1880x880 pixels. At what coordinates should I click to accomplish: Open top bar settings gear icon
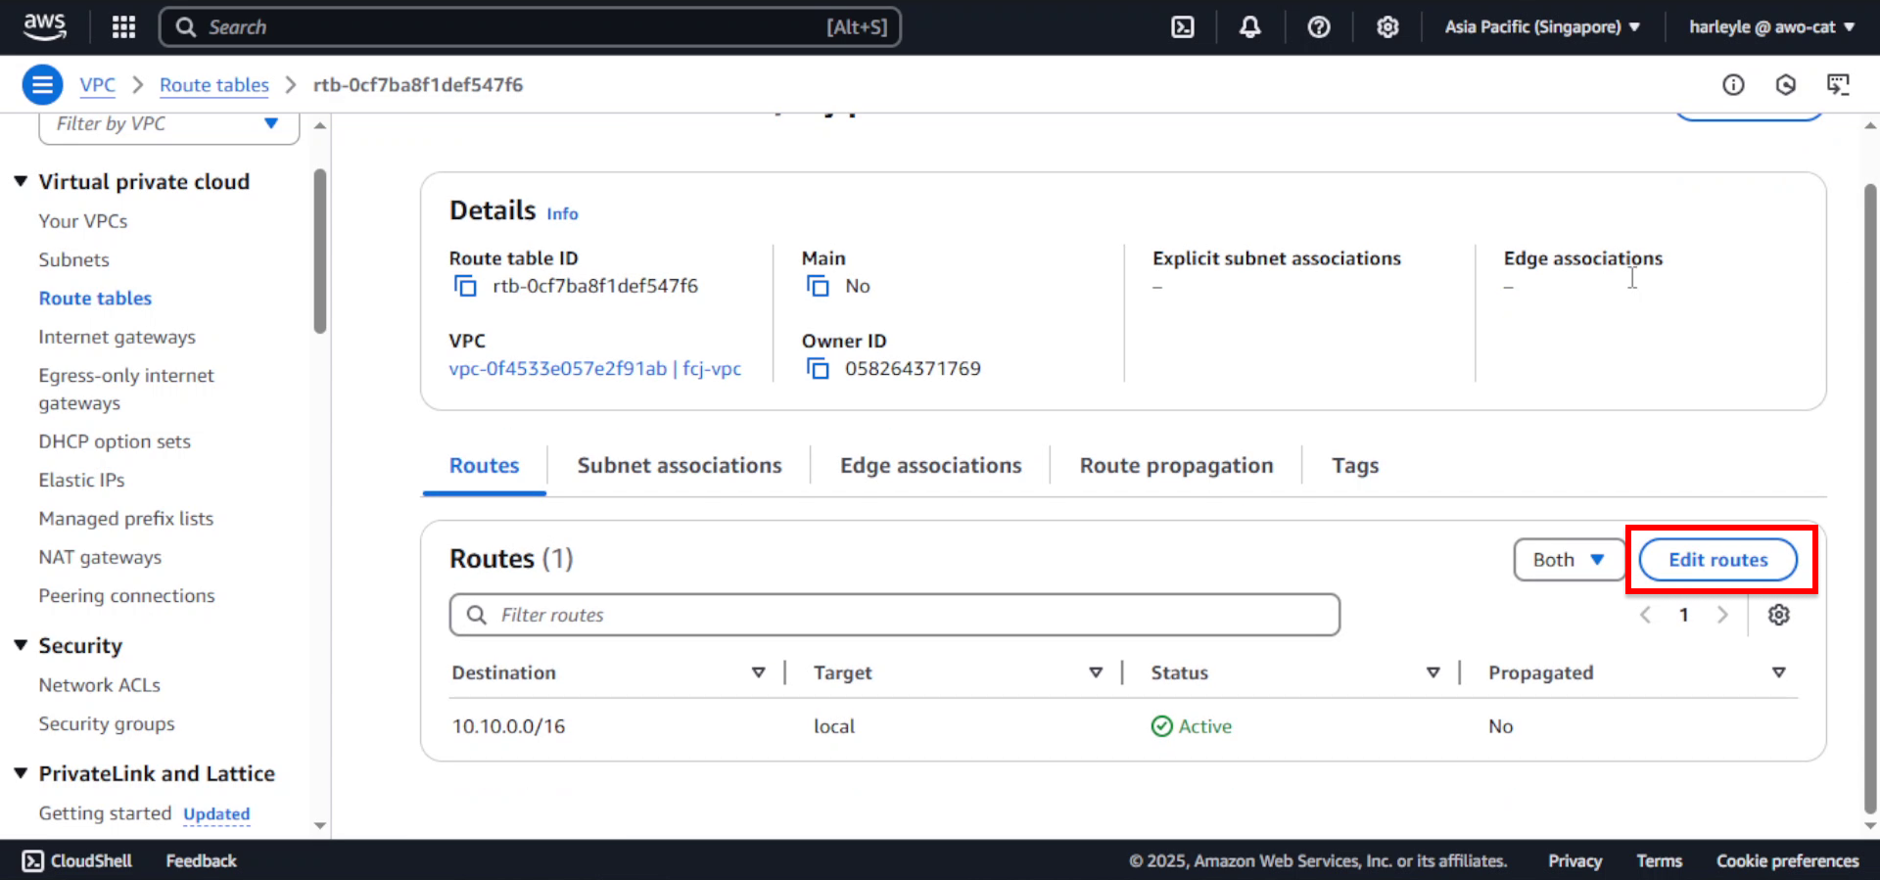click(1387, 27)
